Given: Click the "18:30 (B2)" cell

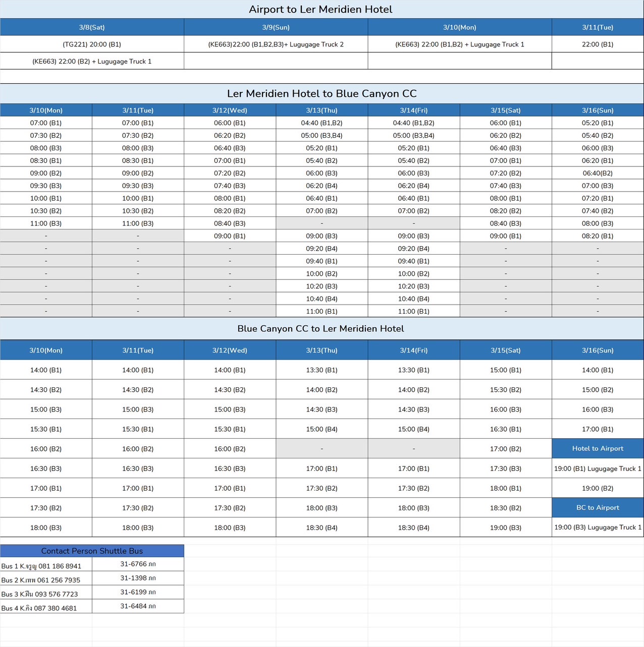Looking at the screenshot, I should 506,508.
